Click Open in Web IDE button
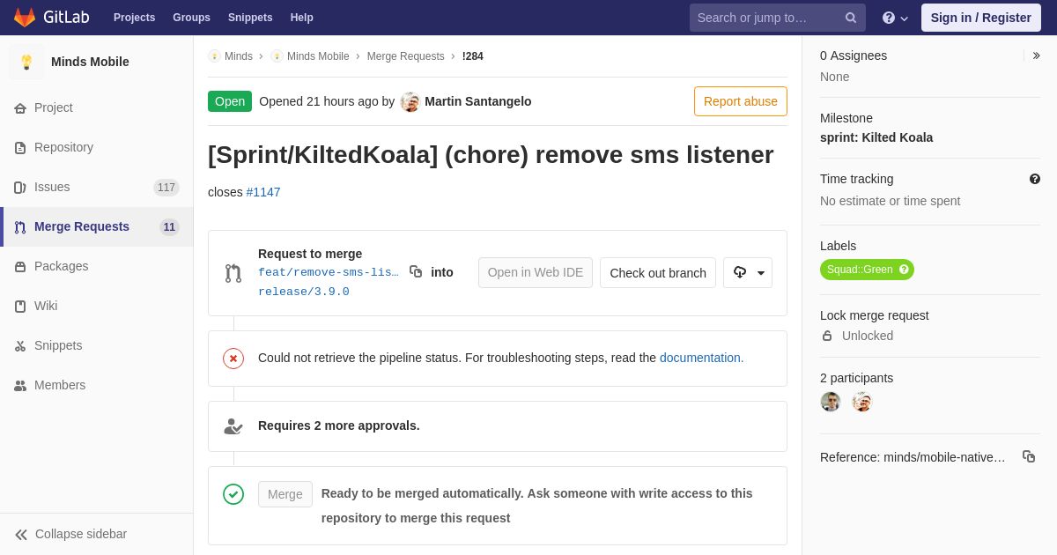The width and height of the screenshot is (1057, 555). [x=536, y=272]
